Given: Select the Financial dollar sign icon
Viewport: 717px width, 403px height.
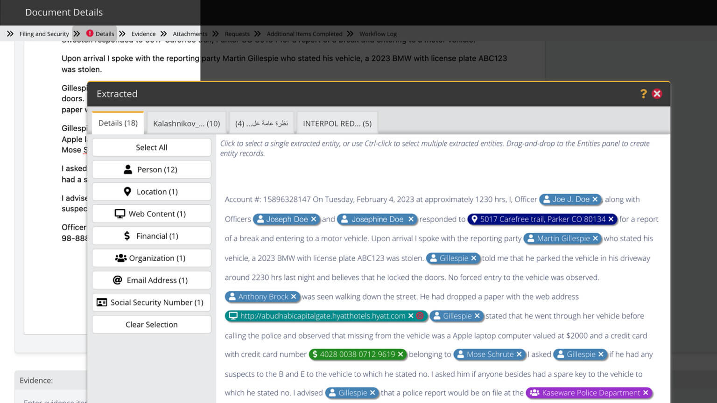Looking at the screenshot, I should click(126, 236).
